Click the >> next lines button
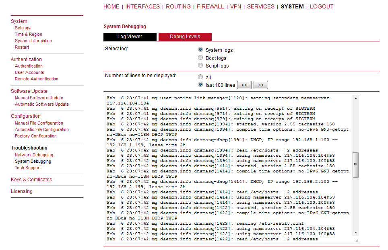 pos(260,85)
